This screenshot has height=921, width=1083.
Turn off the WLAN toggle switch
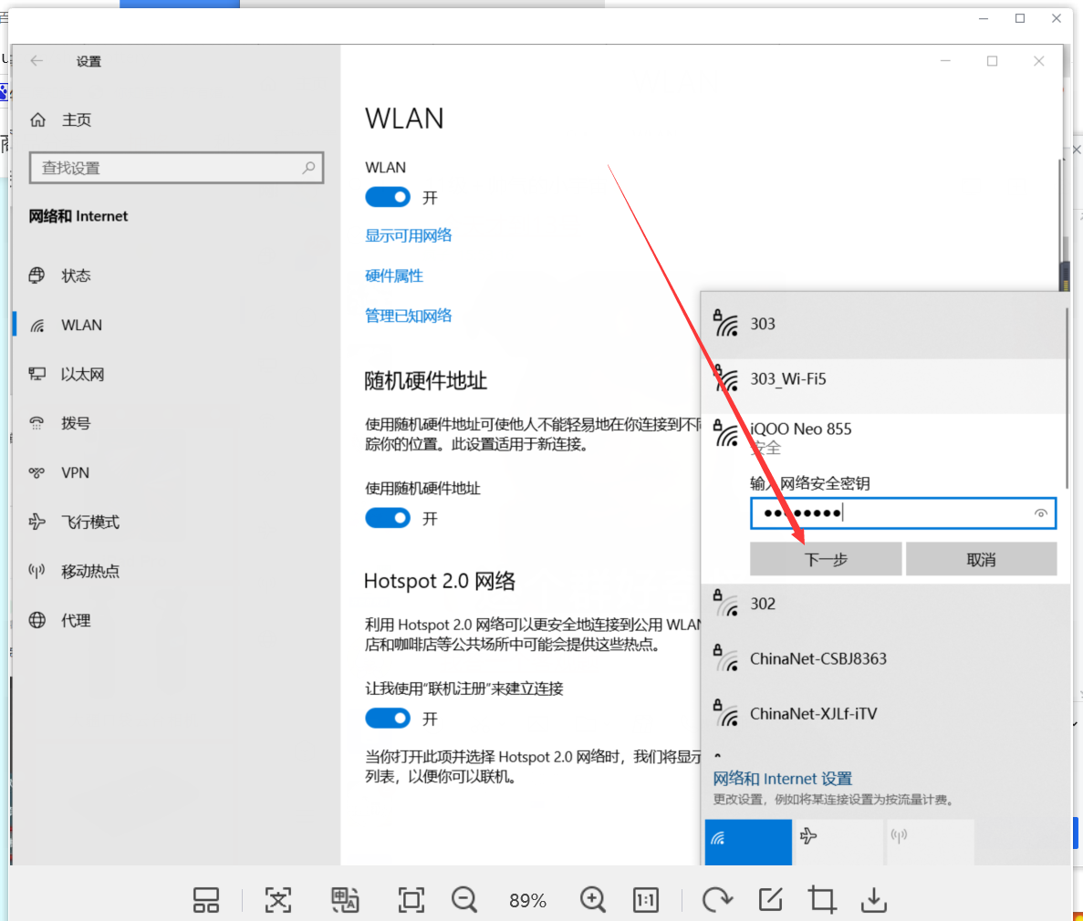coord(388,197)
